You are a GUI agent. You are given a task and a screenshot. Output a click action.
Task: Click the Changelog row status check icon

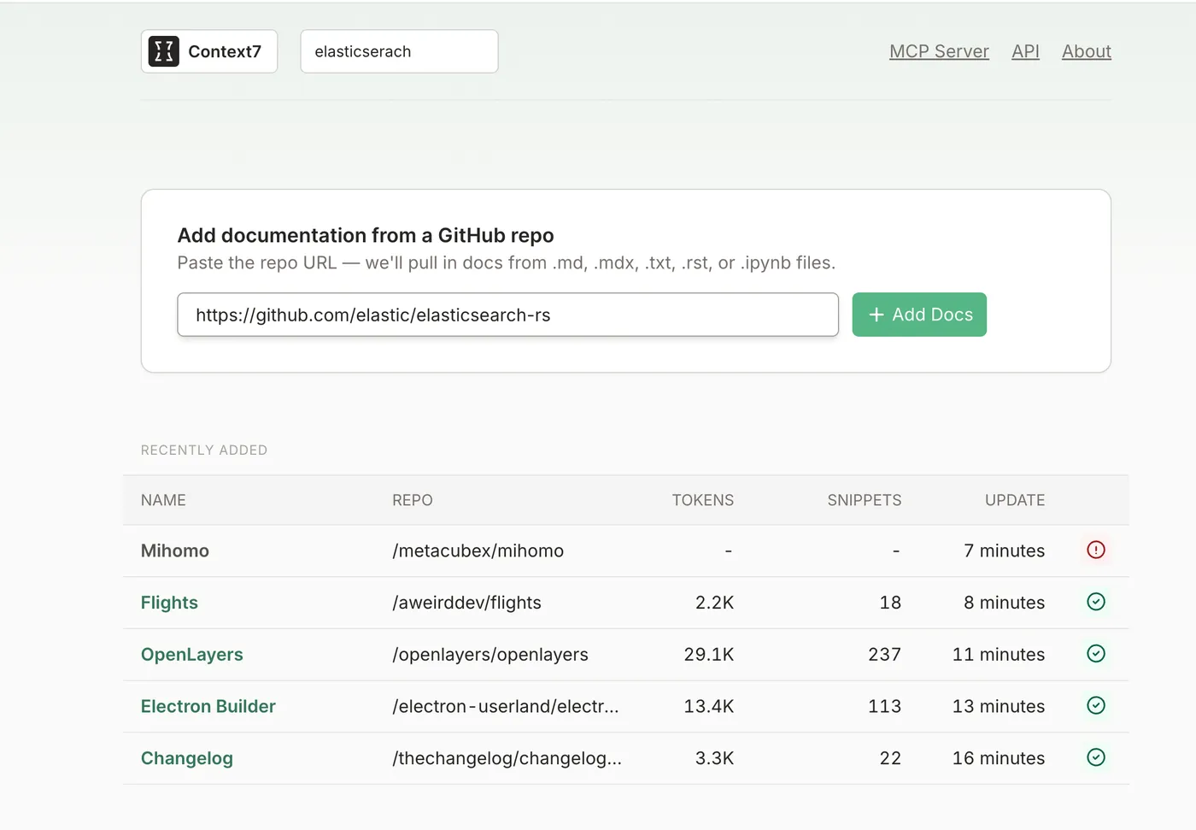[1096, 757]
